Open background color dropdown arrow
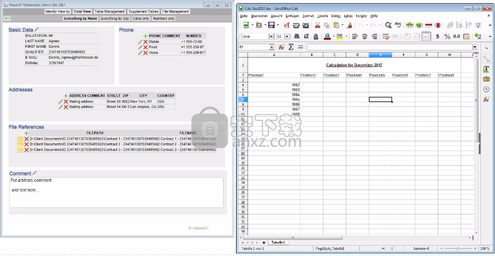 pos(346,36)
